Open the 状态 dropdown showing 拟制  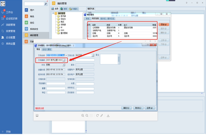point(64,65)
